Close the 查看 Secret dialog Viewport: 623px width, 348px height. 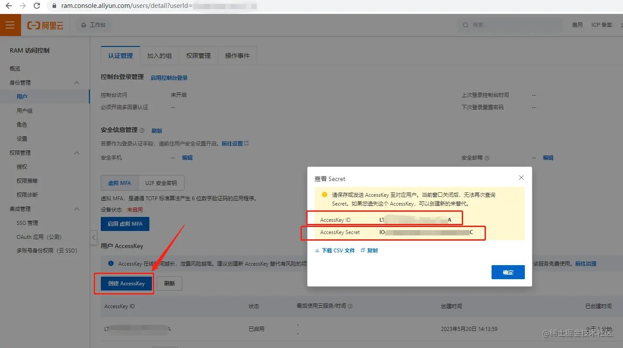521,178
